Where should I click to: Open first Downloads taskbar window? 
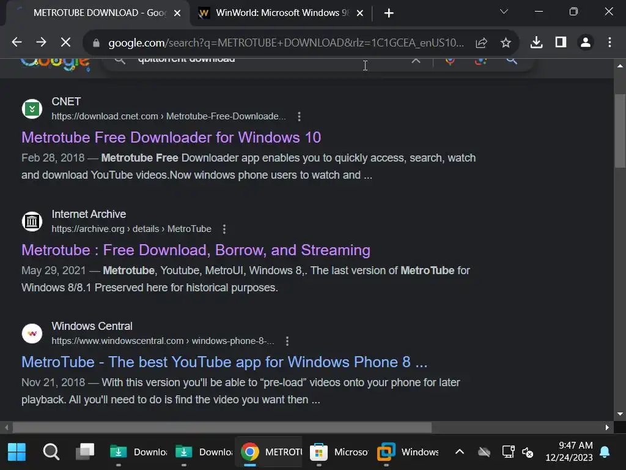[x=138, y=452]
